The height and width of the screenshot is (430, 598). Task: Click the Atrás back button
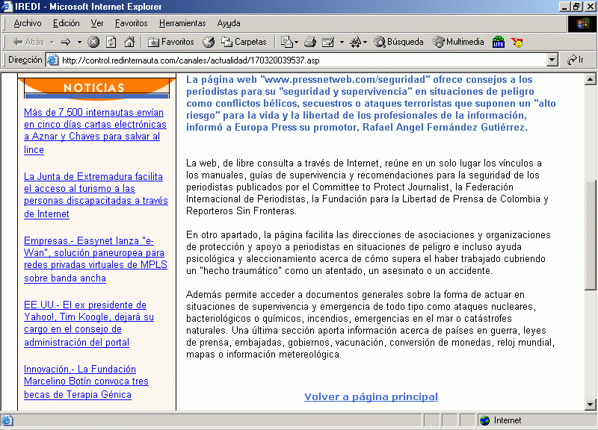tap(28, 42)
